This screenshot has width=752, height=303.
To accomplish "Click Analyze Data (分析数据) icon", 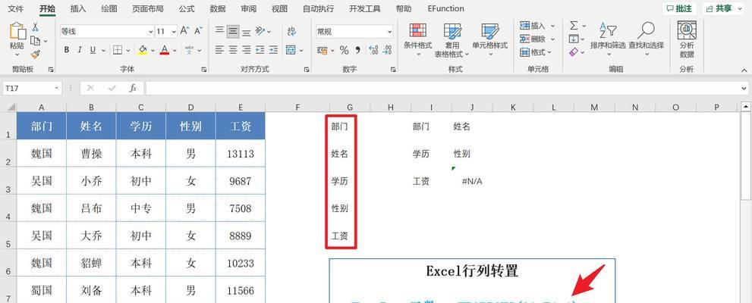I will coord(687,39).
